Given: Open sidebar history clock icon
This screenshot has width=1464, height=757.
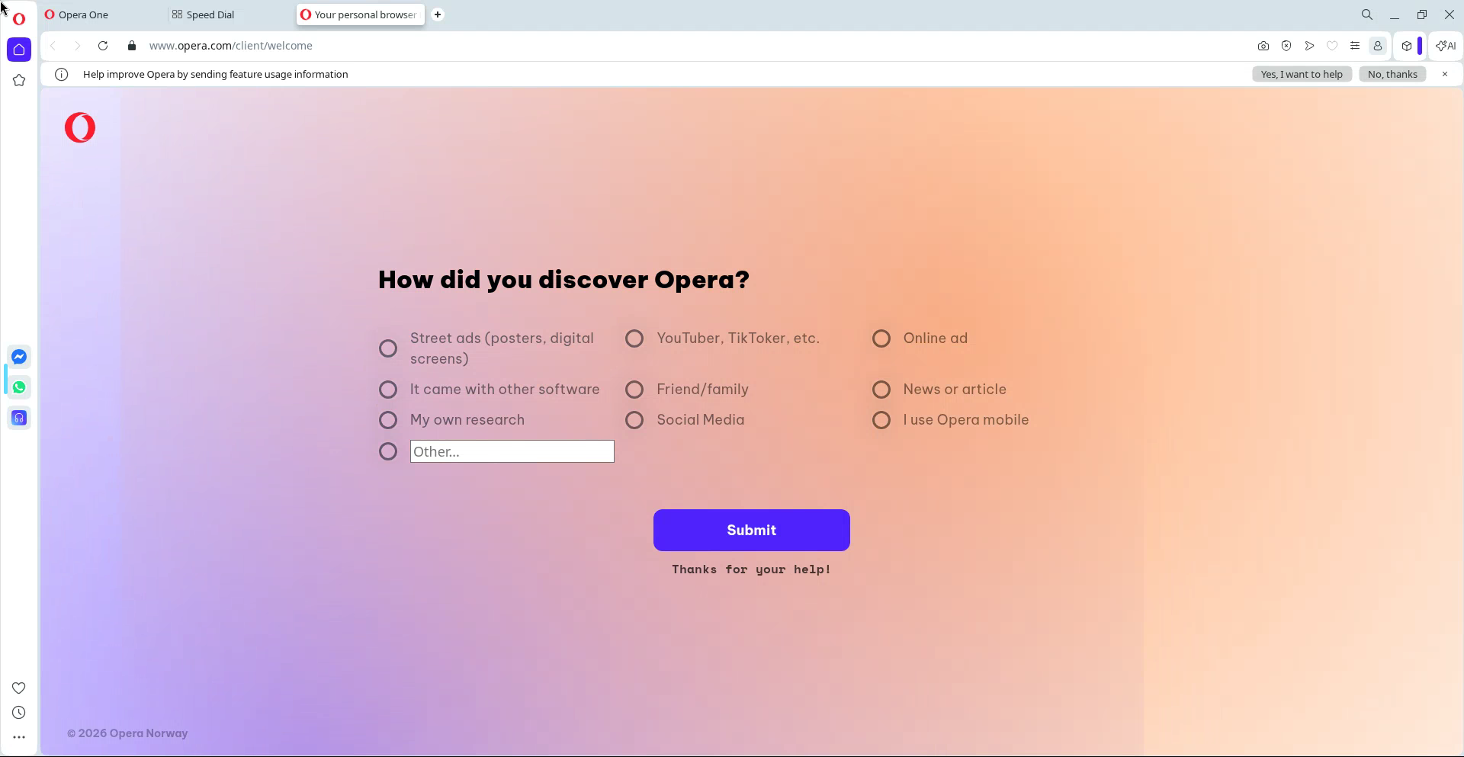Looking at the screenshot, I should click(19, 713).
